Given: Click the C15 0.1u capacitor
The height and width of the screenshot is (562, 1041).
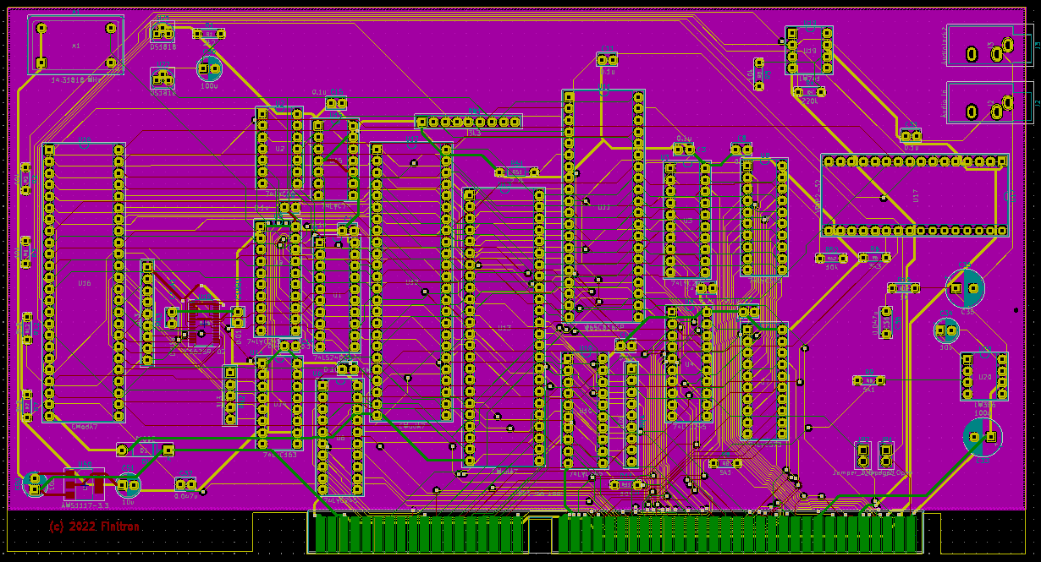Looking at the screenshot, I should point(336,103).
